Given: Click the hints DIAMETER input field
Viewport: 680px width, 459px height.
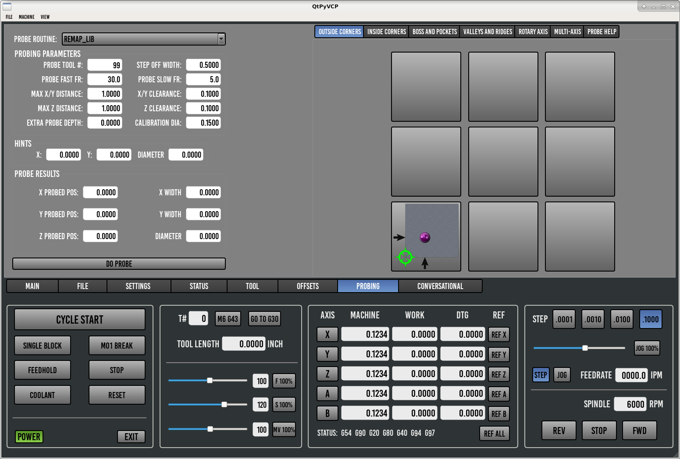Looking at the screenshot, I should coord(186,155).
